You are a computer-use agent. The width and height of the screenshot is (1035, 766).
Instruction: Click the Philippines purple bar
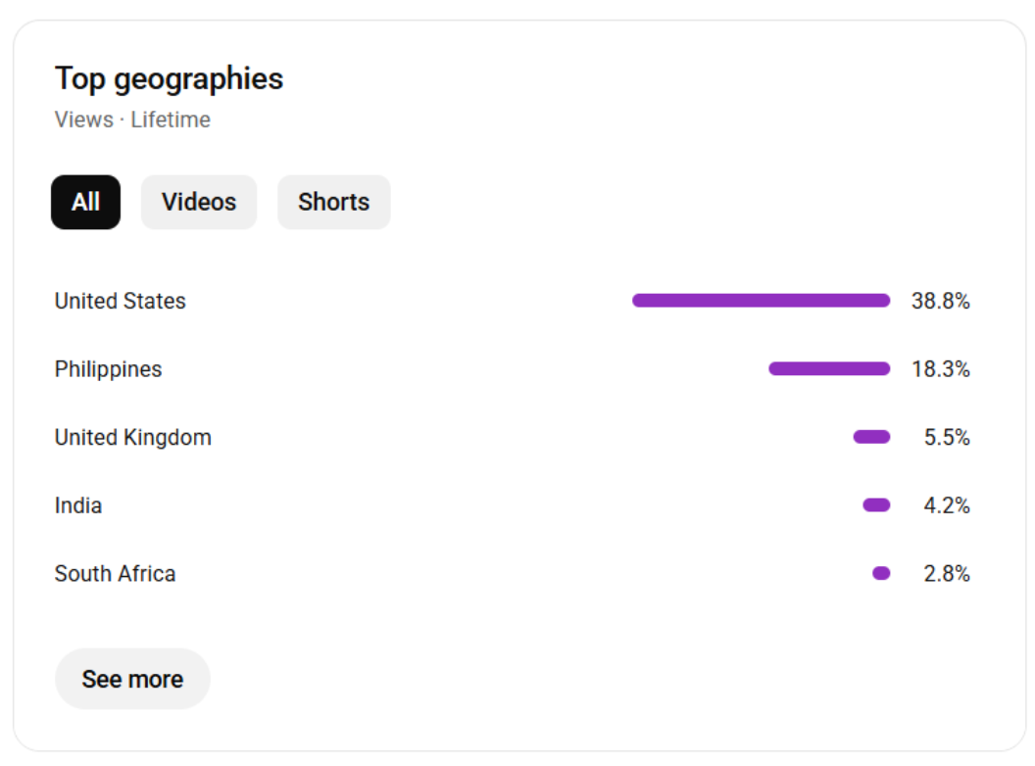tap(829, 369)
